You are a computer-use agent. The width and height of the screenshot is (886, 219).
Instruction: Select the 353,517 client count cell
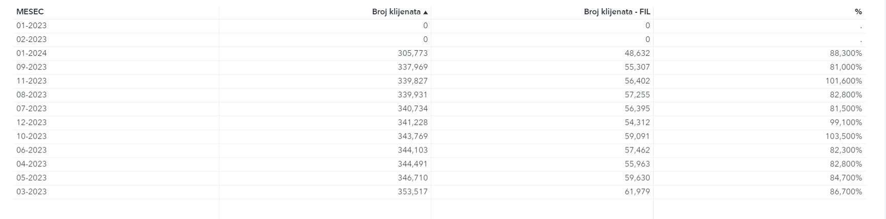pos(413,191)
